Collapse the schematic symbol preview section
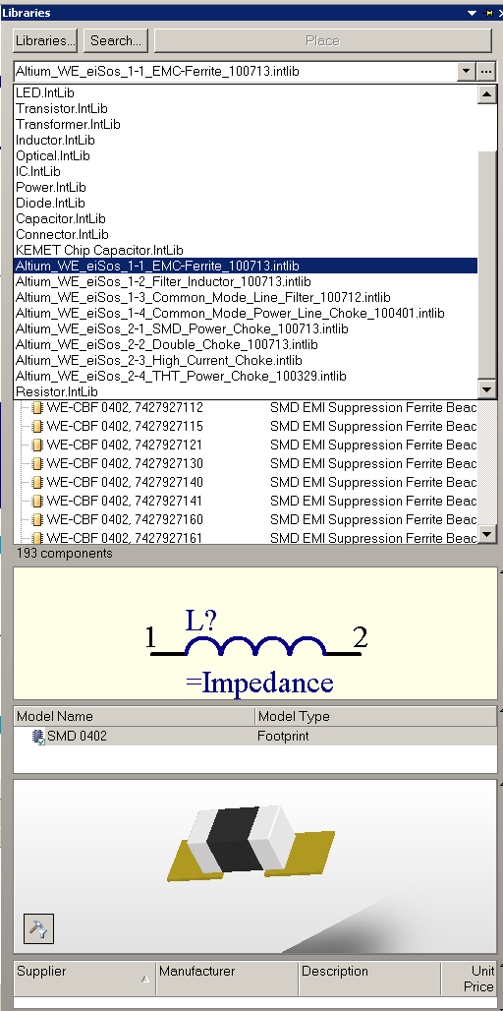 point(500,570)
